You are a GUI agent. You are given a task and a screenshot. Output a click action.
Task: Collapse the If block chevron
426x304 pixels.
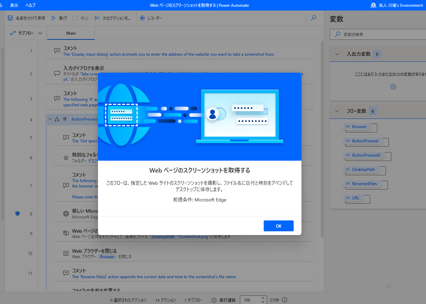point(50,119)
